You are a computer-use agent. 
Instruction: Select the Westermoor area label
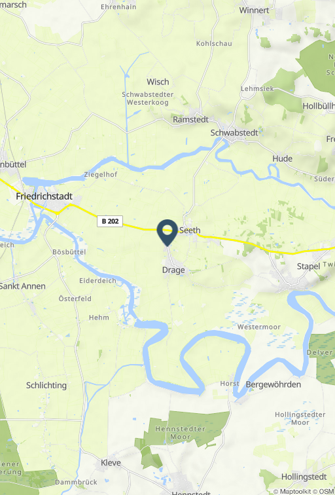click(259, 327)
